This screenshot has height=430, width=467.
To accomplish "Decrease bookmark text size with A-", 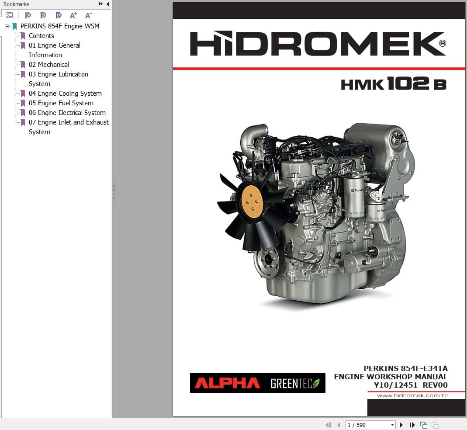I will [x=89, y=15].
